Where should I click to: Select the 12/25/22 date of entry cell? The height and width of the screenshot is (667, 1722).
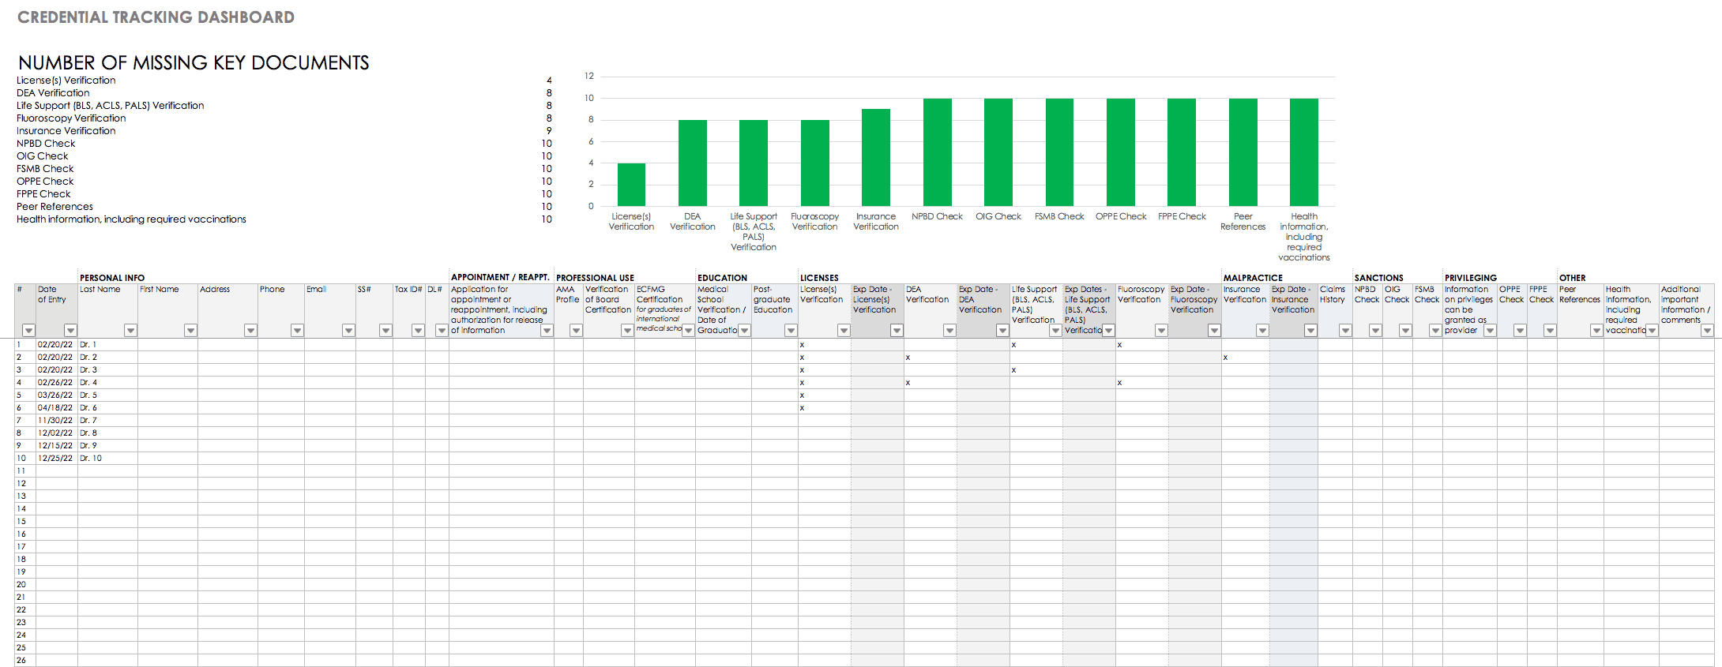tap(55, 459)
